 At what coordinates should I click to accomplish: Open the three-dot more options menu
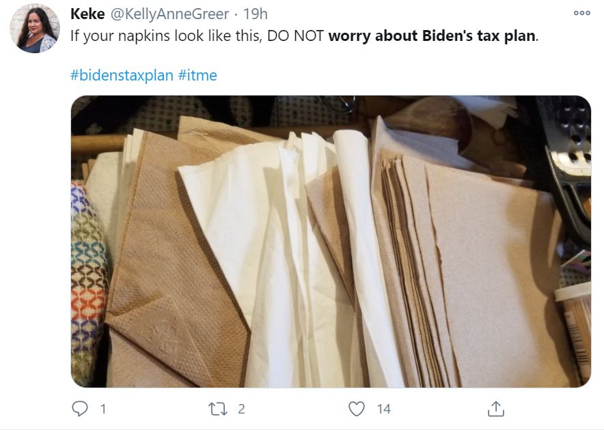[581, 13]
